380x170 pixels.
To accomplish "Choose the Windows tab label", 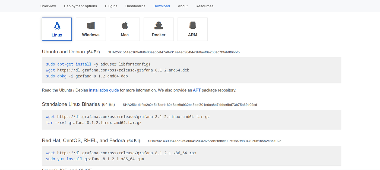I will pos(91,35).
